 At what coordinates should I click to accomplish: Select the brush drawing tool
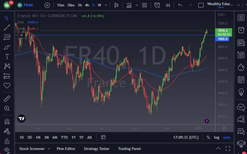(7, 47)
